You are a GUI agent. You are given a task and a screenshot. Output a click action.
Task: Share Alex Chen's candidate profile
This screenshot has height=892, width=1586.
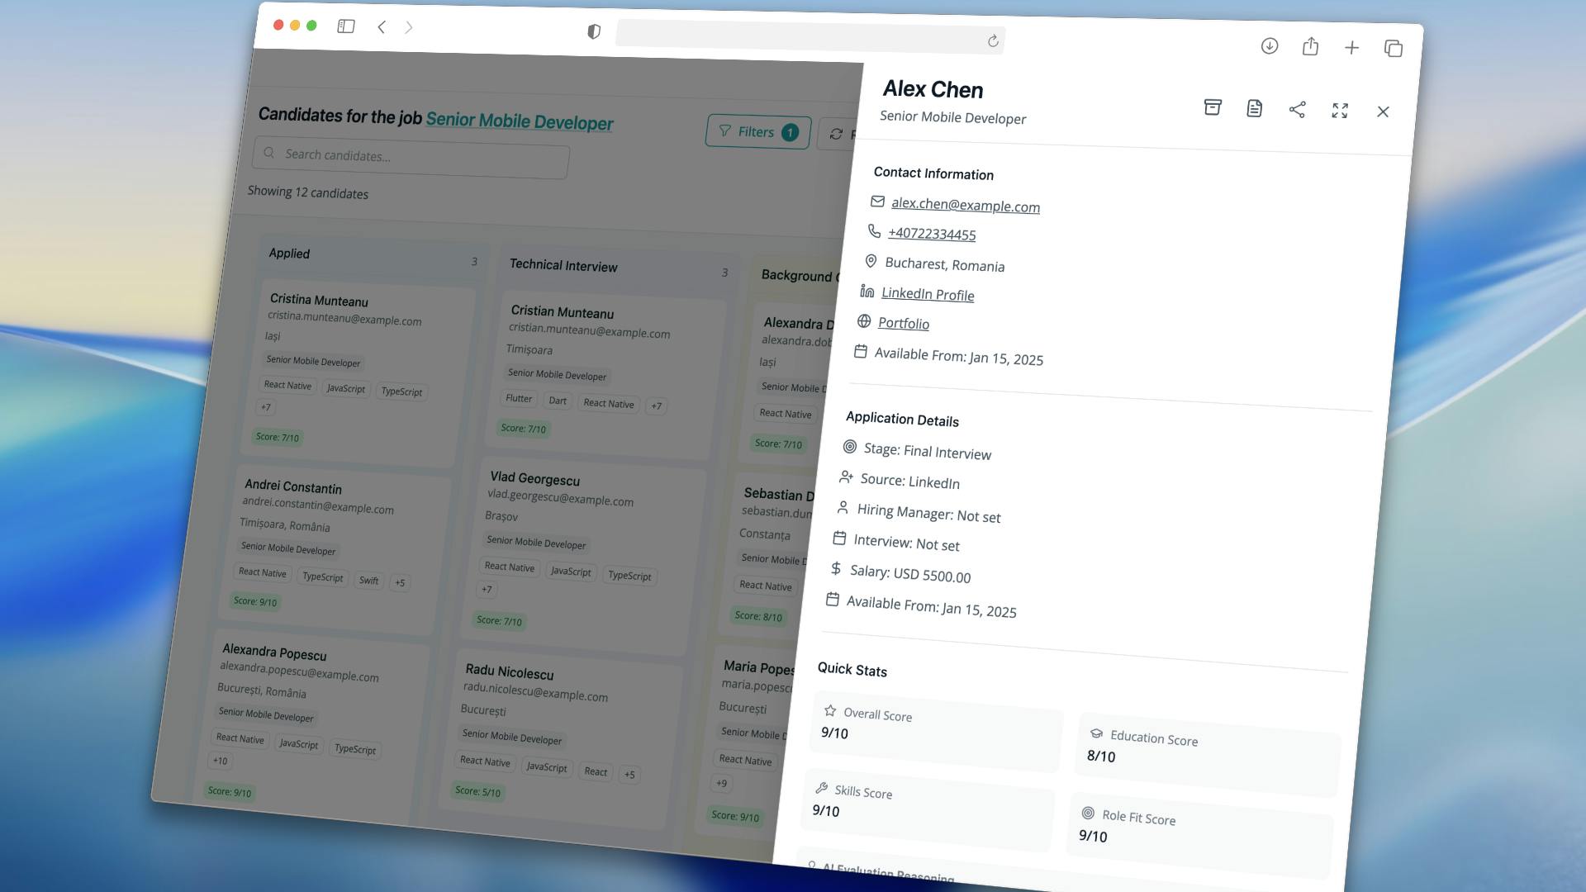click(1297, 110)
